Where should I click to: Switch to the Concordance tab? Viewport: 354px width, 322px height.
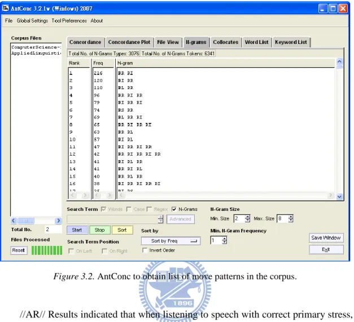(85, 42)
